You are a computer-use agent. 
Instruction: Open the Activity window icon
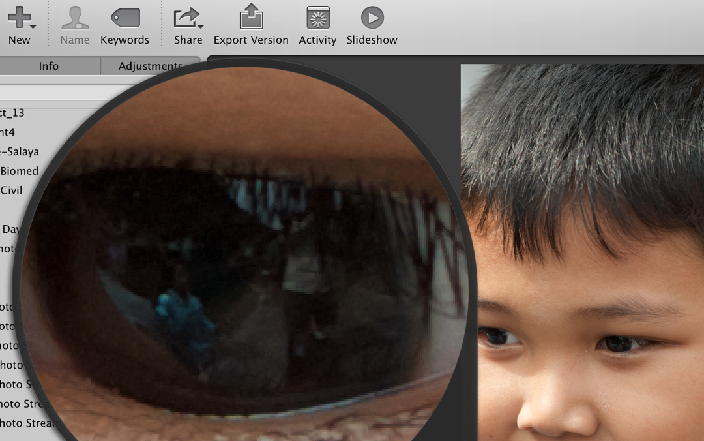point(318,18)
